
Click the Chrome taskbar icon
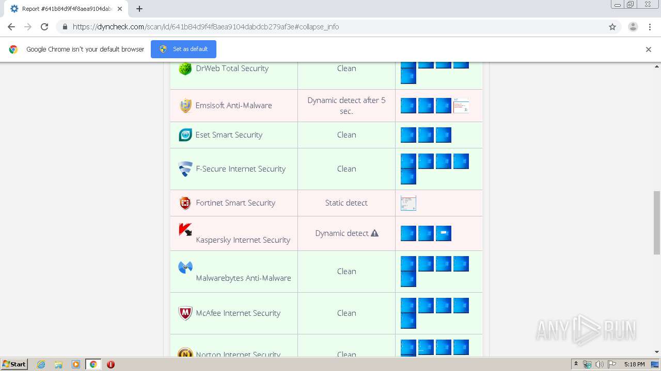click(x=93, y=364)
